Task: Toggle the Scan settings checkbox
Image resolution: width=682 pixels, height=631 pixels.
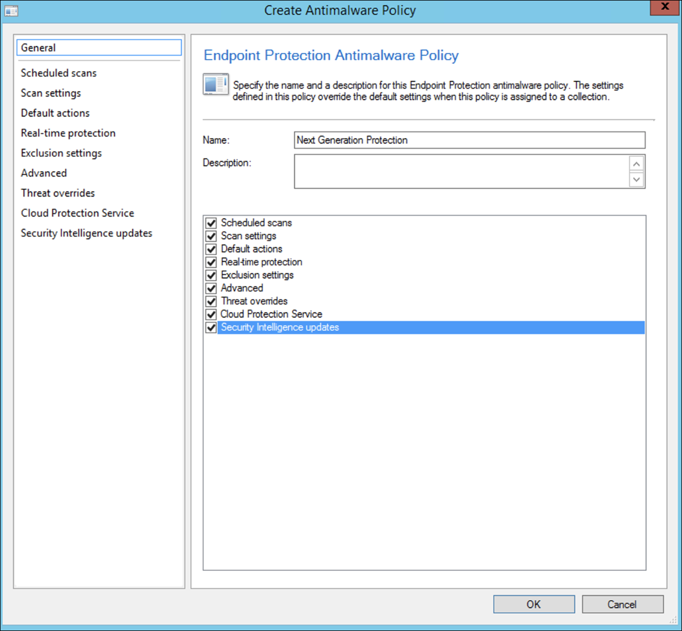Action: click(x=211, y=236)
